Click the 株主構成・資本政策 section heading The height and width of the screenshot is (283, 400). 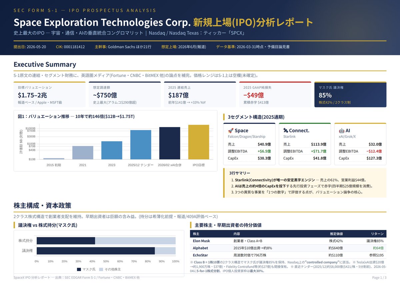point(42,206)
